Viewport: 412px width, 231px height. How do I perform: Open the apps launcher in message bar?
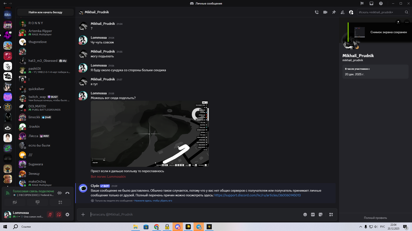tap(331, 214)
